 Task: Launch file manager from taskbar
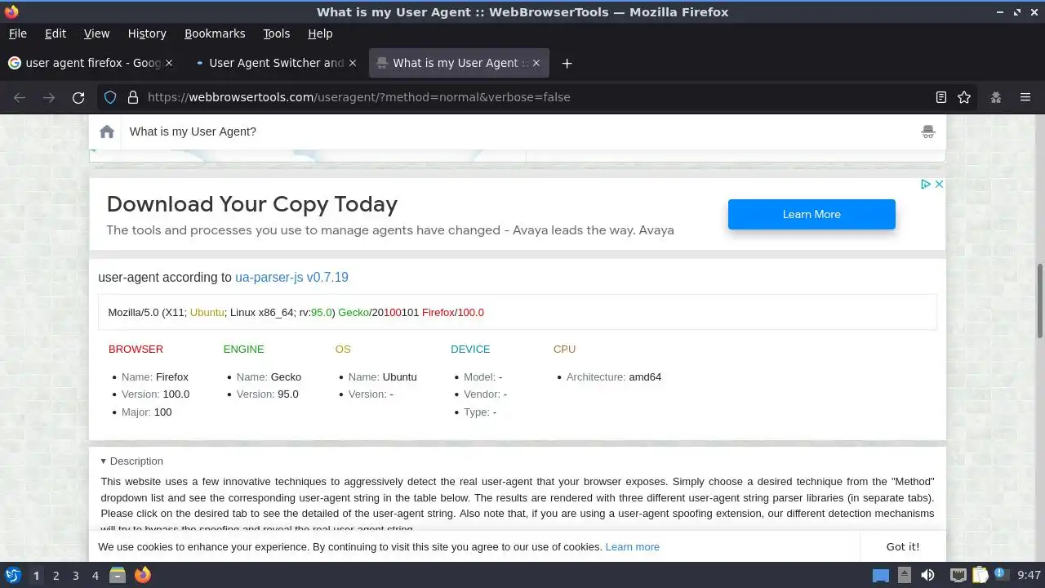[x=118, y=575]
